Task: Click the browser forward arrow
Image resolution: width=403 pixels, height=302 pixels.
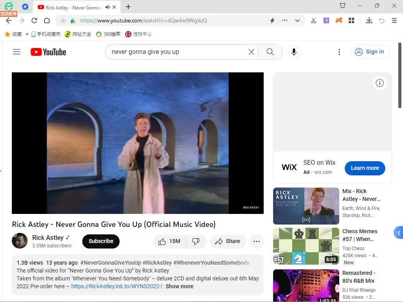Action: pyautogui.click(x=22, y=20)
